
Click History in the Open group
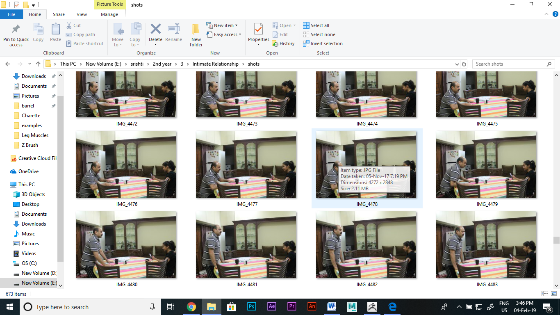283,43
